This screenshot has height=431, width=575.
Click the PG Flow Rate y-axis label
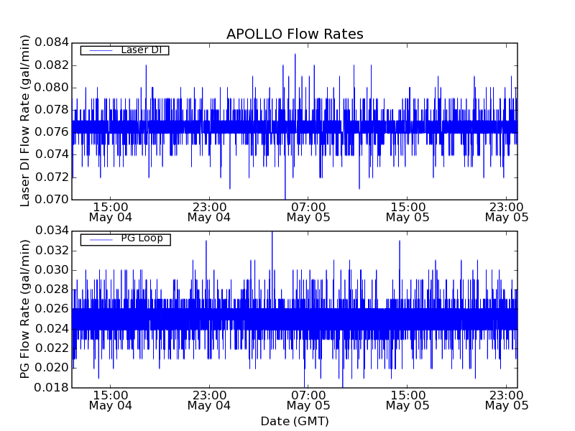click(25, 310)
